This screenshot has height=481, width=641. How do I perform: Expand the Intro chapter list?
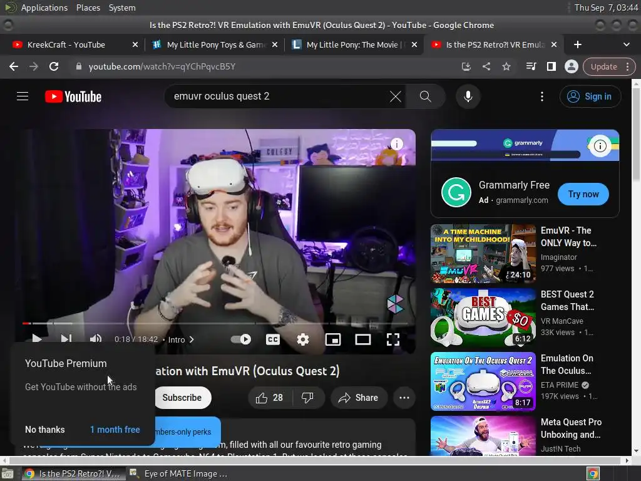[x=181, y=339]
